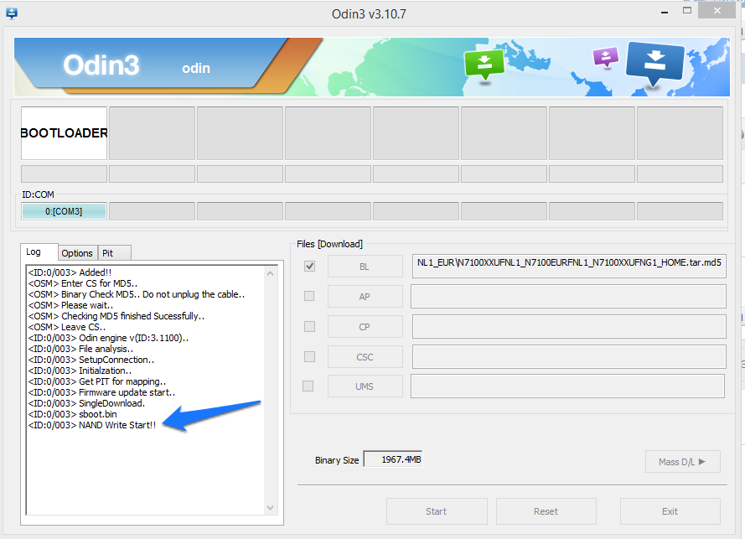Click the CP file select button
The height and width of the screenshot is (539, 745).
365,327
